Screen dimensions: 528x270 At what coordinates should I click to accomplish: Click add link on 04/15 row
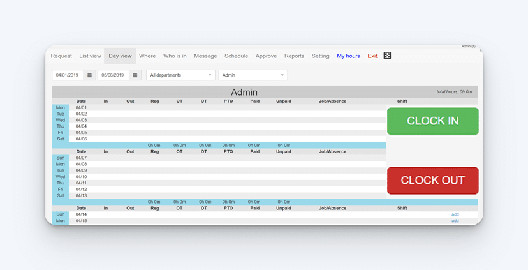[x=455, y=221]
